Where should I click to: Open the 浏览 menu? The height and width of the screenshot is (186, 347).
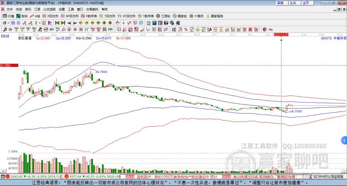(19, 9)
